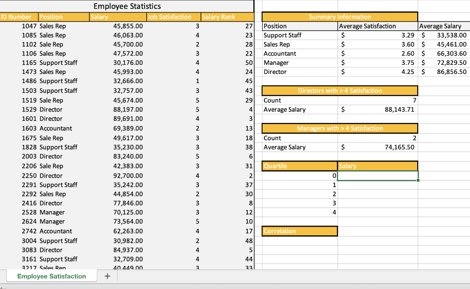Select the Salary Rank column header

click(x=227, y=17)
